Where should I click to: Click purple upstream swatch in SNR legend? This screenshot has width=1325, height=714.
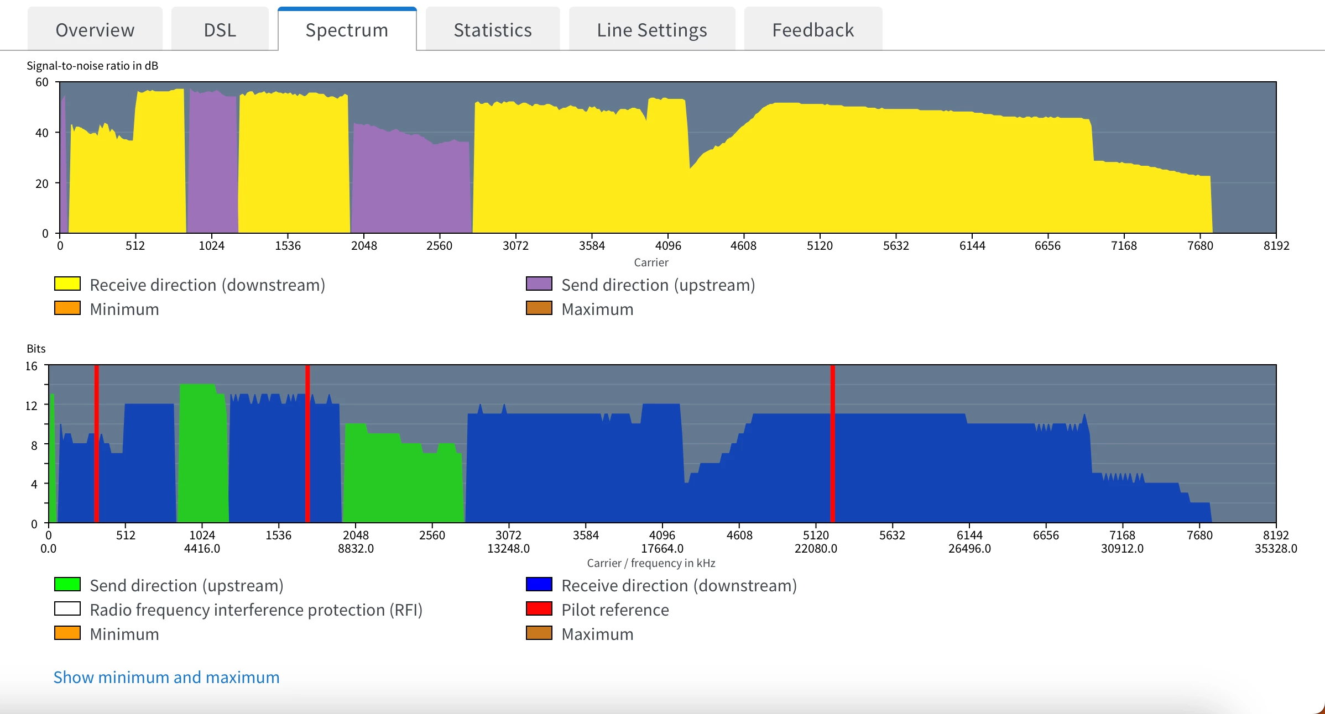click(x=539, y=284)
